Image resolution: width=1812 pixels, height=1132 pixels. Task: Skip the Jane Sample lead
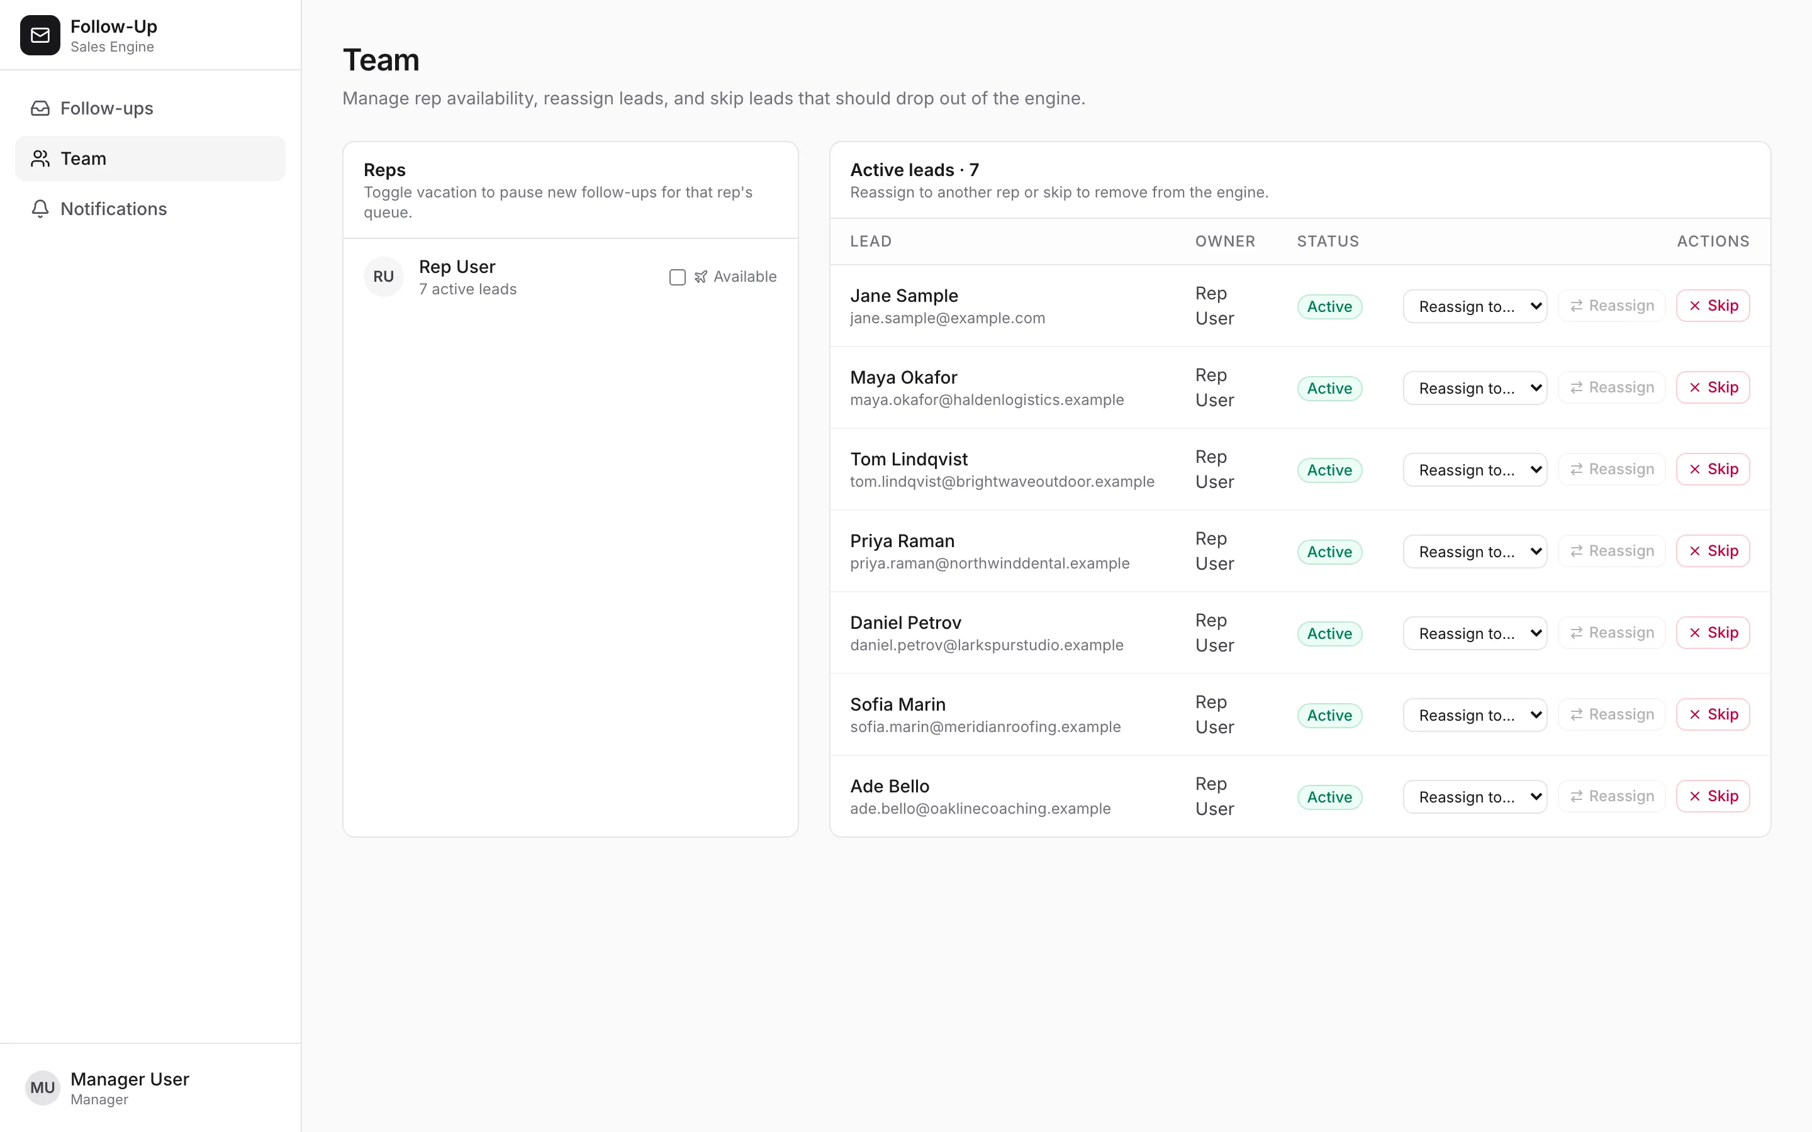pyautogui.click(x=1713, y=306)
